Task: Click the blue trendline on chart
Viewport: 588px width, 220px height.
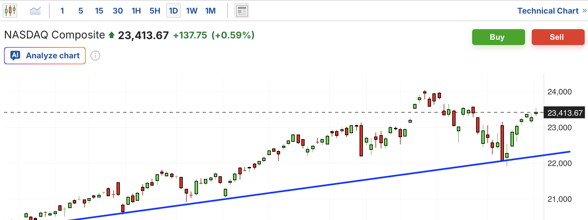Action: click(x=331, y=184)
